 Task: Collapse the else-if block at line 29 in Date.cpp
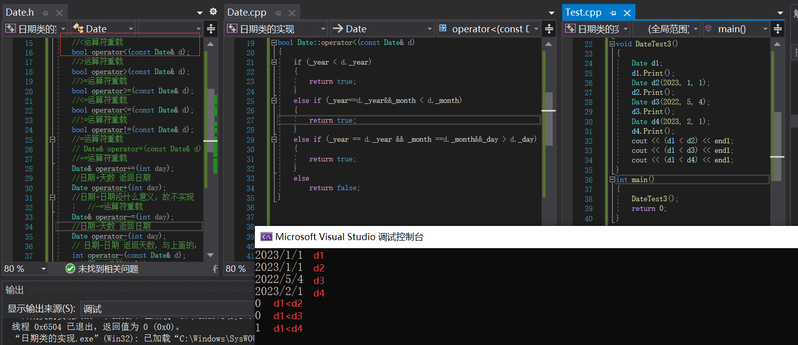(274, 139)
